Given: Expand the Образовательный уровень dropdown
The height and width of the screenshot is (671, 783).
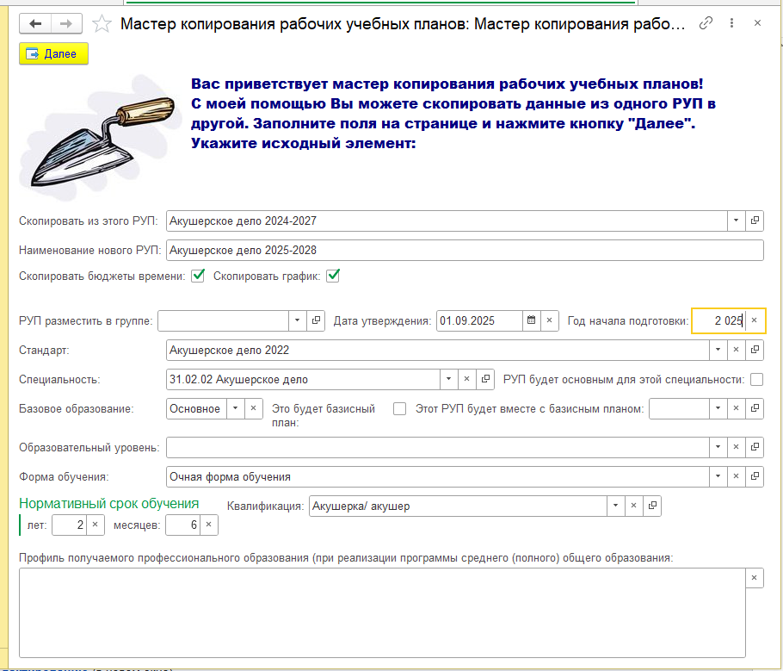Looking at the screenshot, I should (717, 448).
